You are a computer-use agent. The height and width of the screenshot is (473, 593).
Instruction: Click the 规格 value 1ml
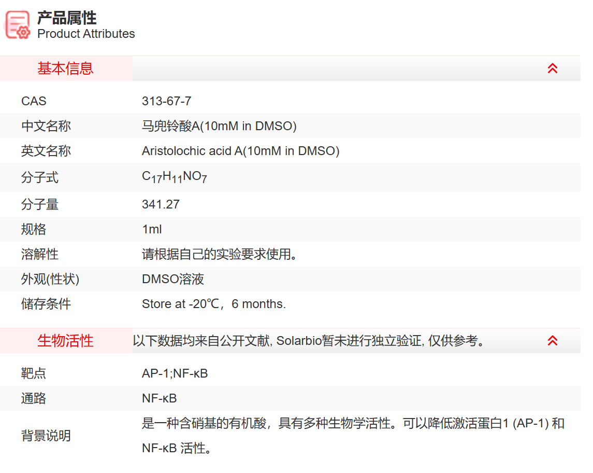click(152, 229)
